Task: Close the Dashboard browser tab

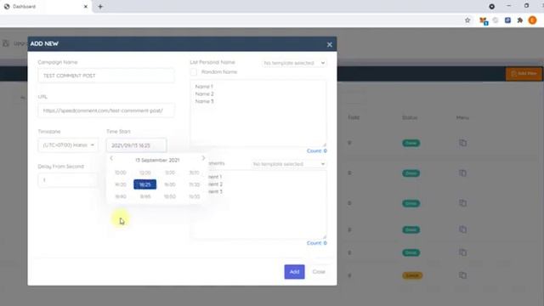Action: click(x=86, y=6)
